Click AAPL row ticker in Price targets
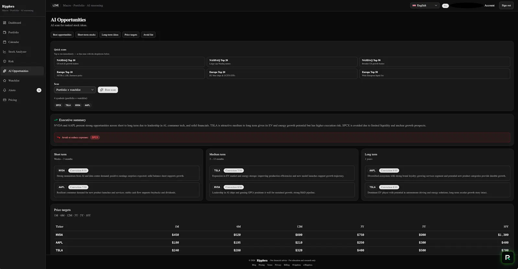 tap(59, 242)
